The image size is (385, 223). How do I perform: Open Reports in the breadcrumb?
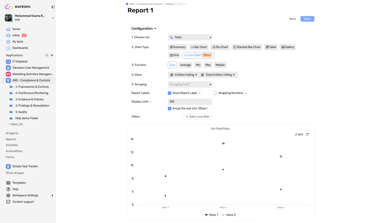click(x=170, y=4)
